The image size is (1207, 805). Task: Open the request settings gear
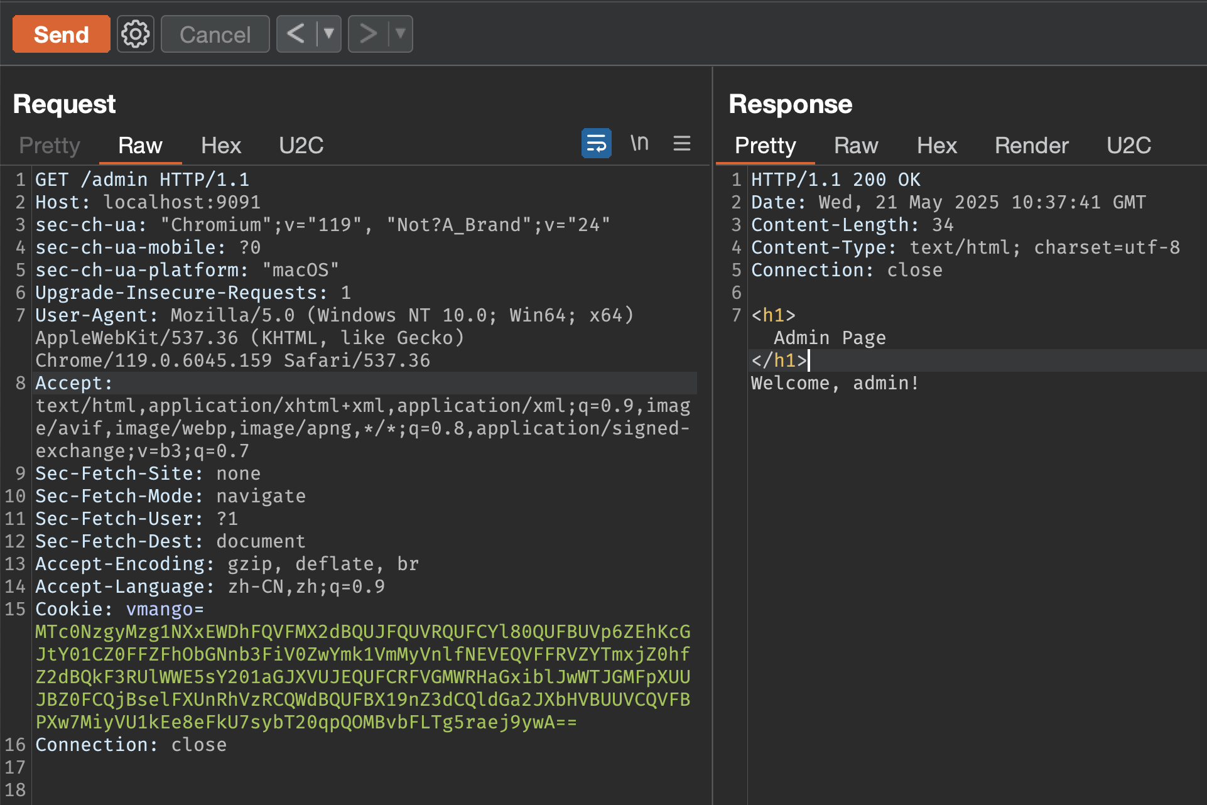coord(136,35)
